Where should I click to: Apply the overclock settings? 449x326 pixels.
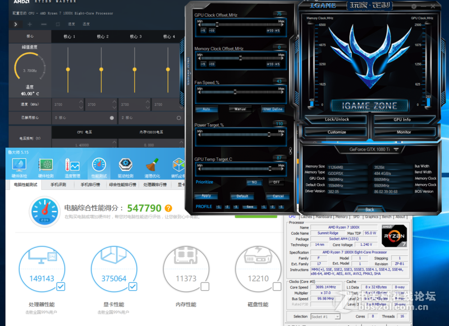click(x=207, y=195)
